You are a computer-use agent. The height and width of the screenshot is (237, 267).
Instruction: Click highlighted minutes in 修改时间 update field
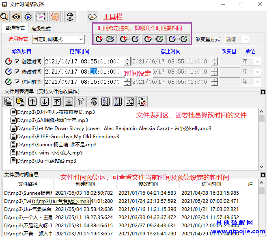(94, 72)
